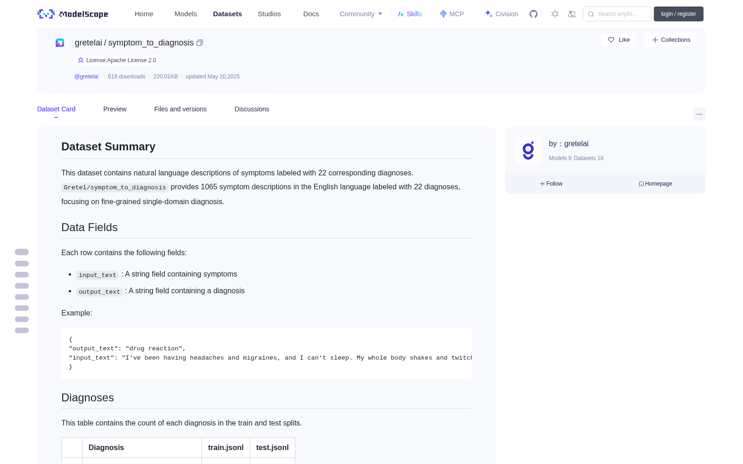
Task: Open the MCP section
Action: 451,14
